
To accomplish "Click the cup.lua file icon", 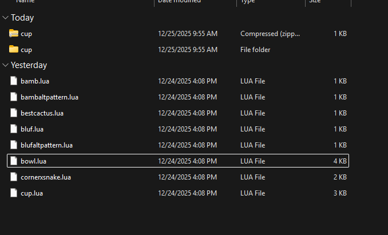I will coord(14,193).
